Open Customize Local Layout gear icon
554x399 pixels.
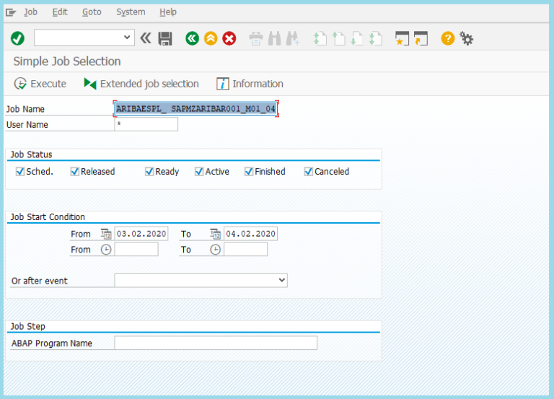467,38
